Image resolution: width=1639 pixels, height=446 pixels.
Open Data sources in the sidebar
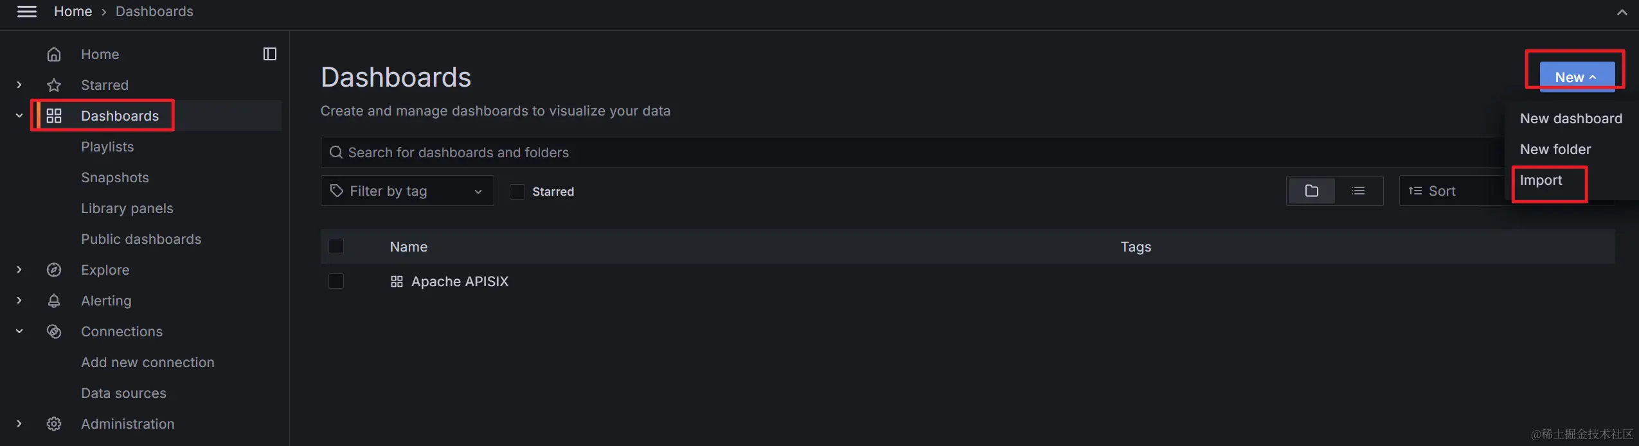tap(123, 393)
